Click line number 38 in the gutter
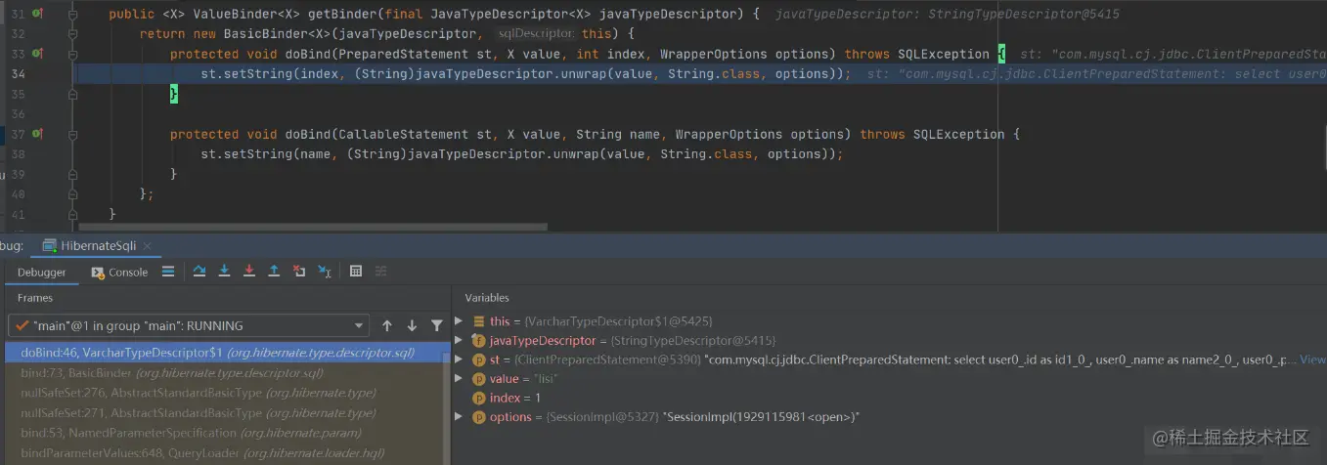This screenshot has width=1327, height=465. click(x=19, y=154)
